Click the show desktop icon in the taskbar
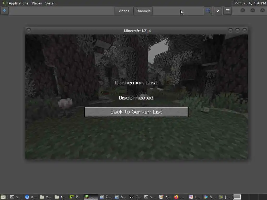 click(x=3, y=197)
